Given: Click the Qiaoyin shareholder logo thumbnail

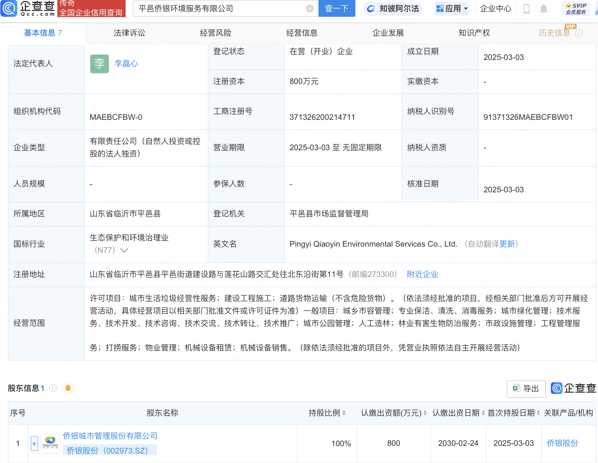Looking at the screenshot, I should coord(50,443).
